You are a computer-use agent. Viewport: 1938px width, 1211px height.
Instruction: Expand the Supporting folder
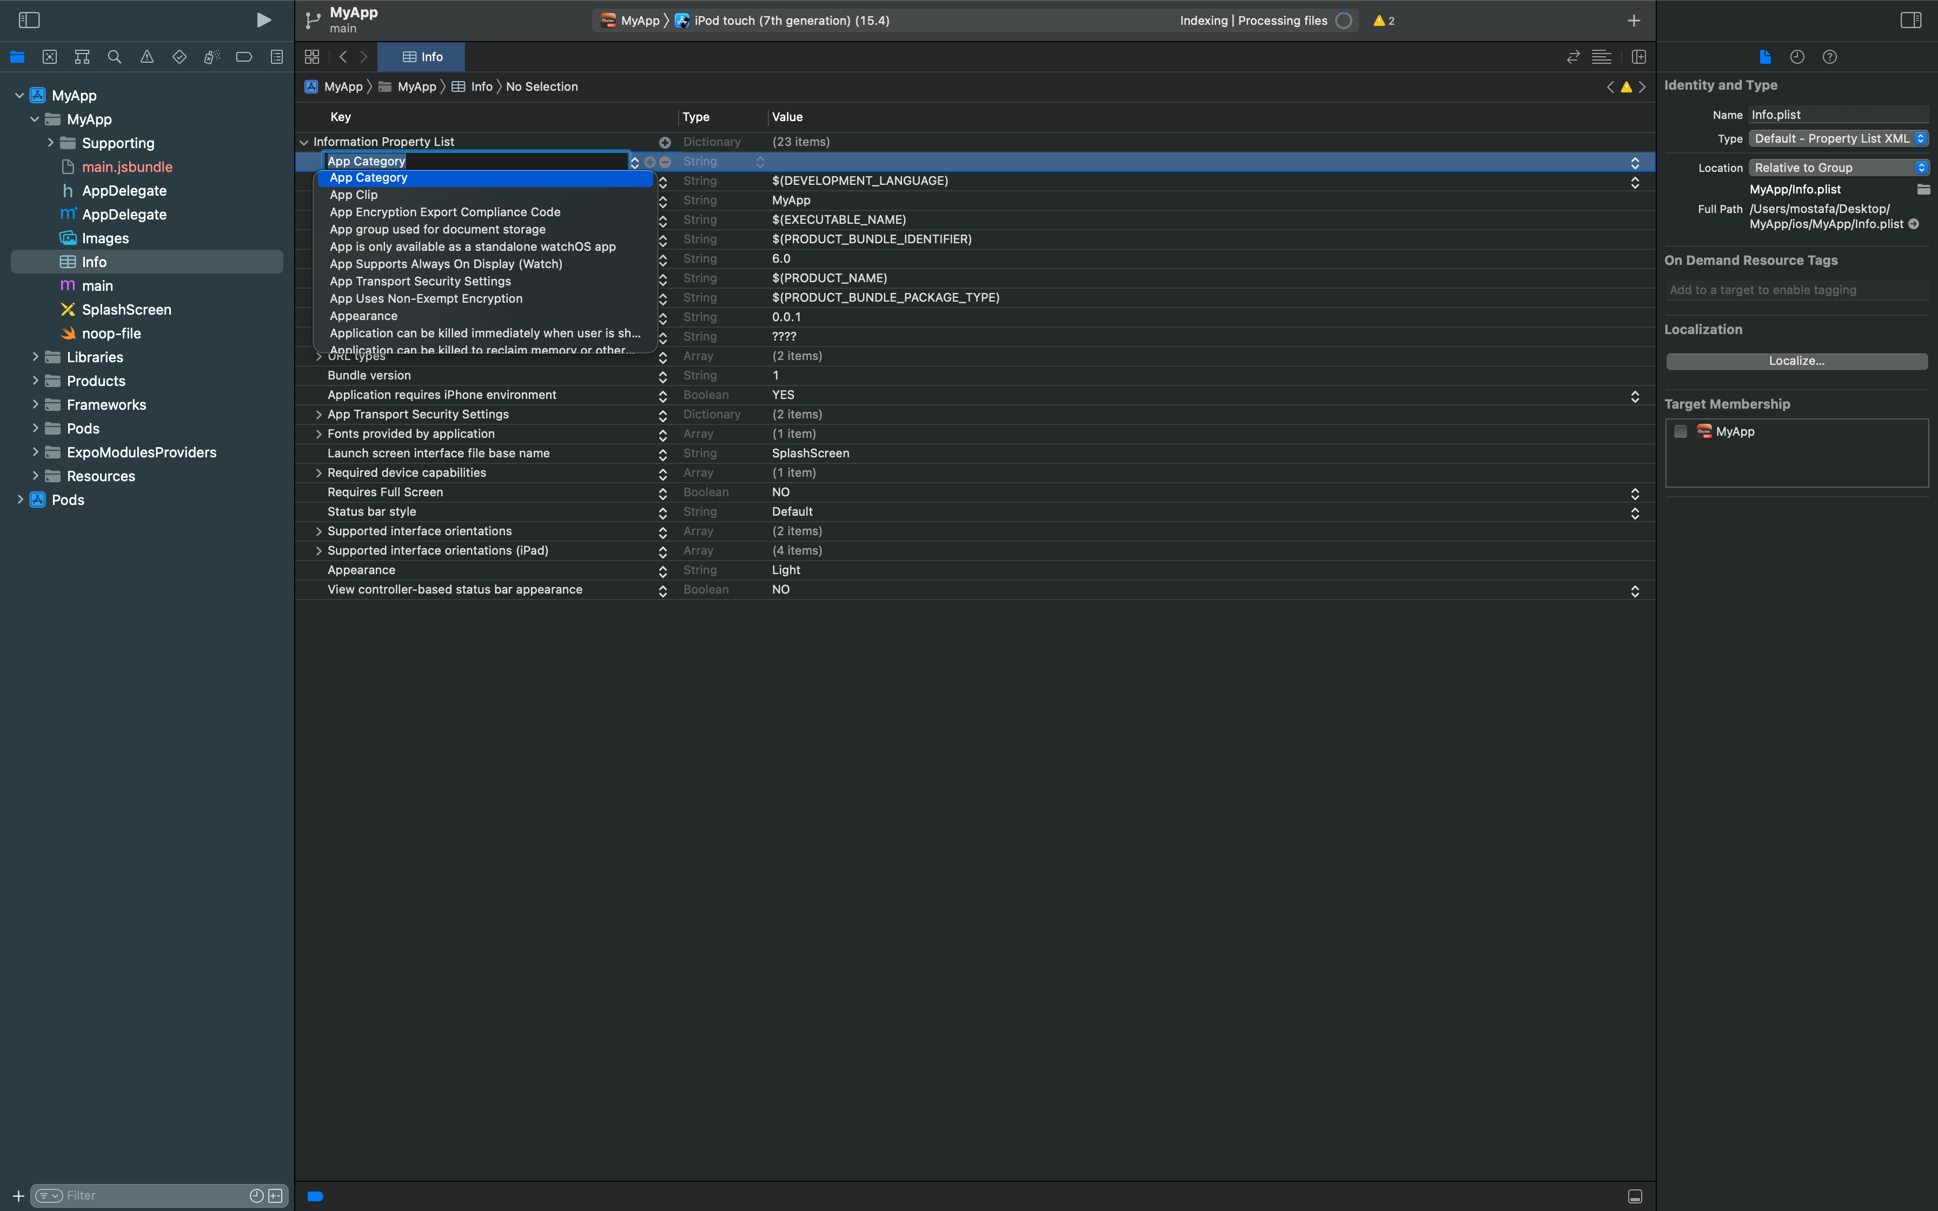(50, 143)
